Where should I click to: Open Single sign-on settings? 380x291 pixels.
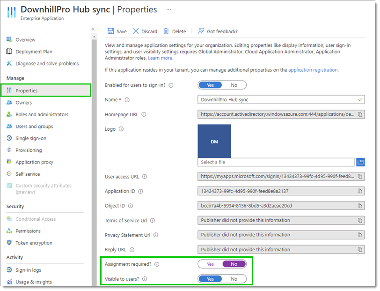31,138
